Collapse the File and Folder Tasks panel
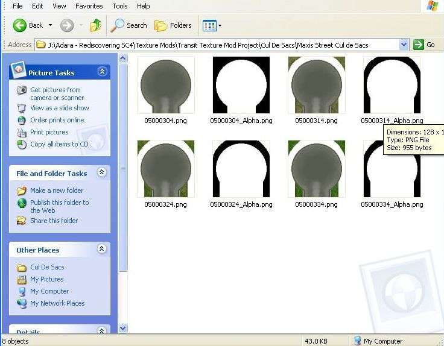This screenshot has height=346, width=444. 102,172
